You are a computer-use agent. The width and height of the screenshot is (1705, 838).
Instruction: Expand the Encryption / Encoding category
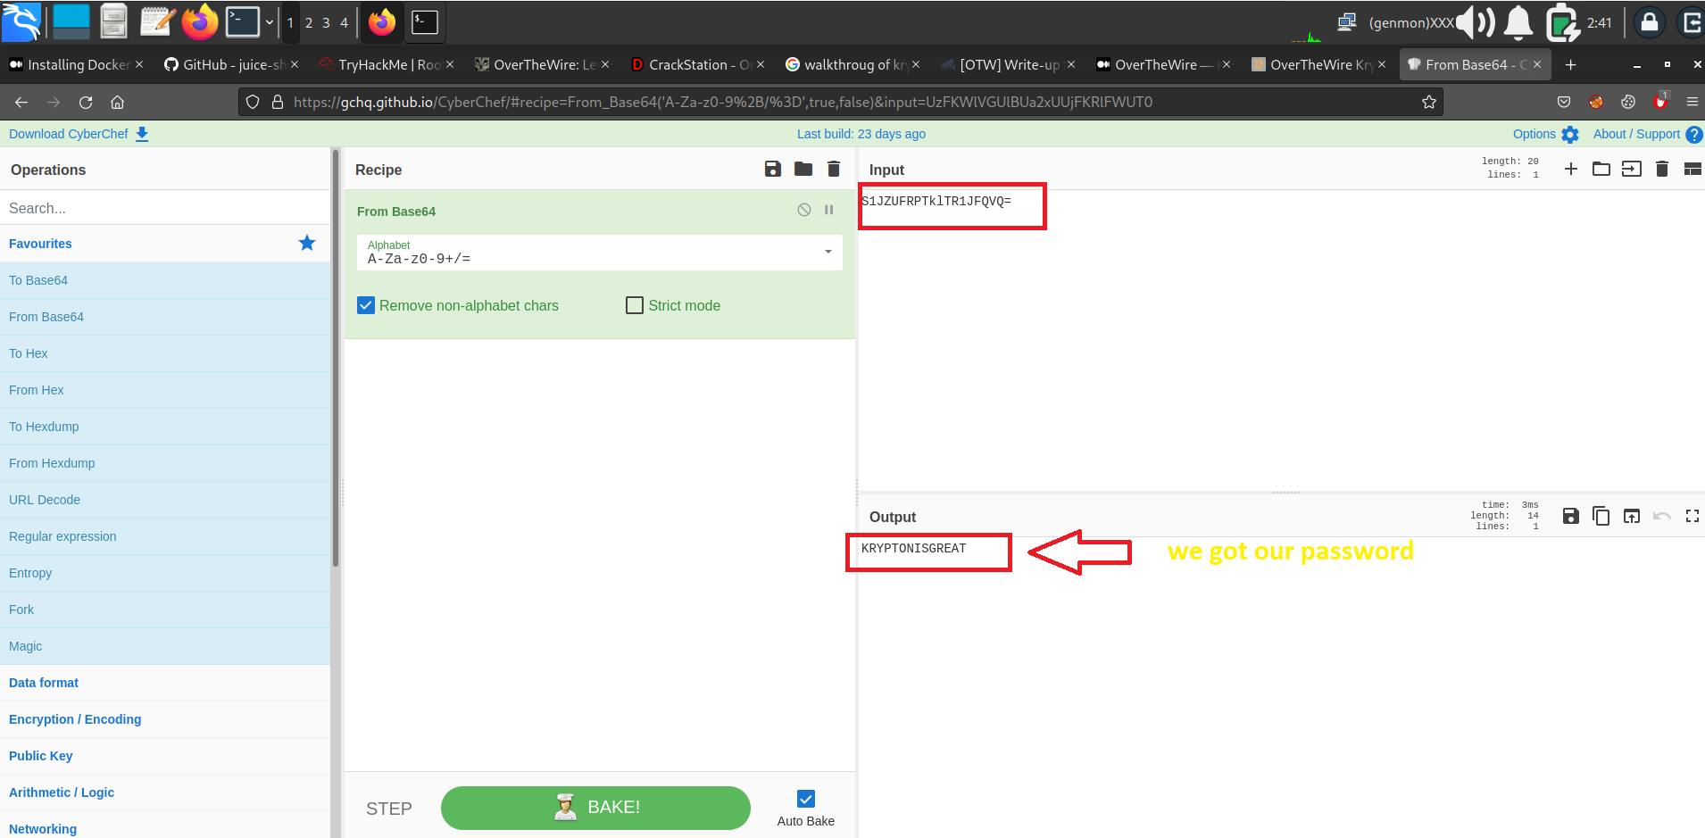[x=75, y=719]
